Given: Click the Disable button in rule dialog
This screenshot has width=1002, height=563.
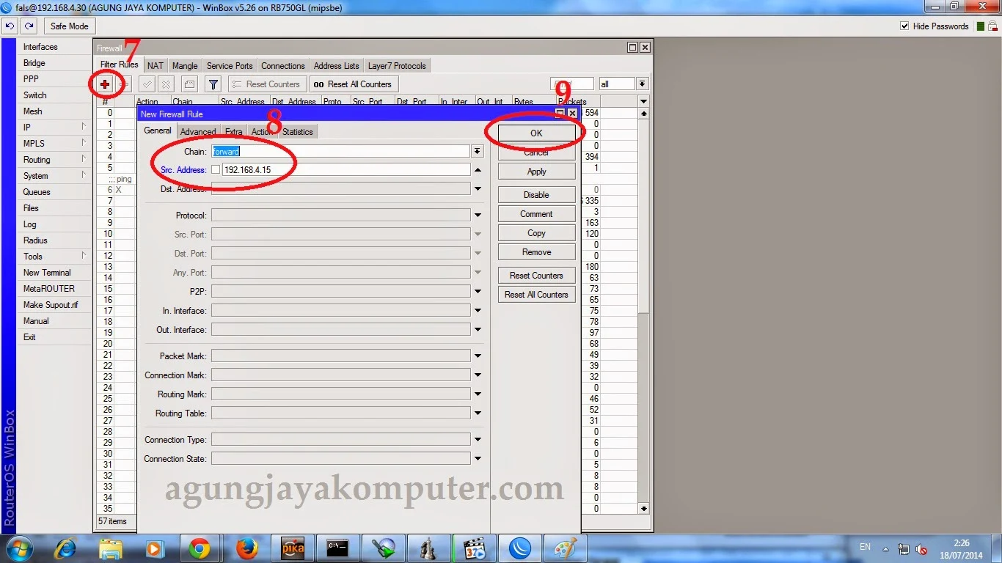Looking at the screenshot, I should click(x=536, y=195).
